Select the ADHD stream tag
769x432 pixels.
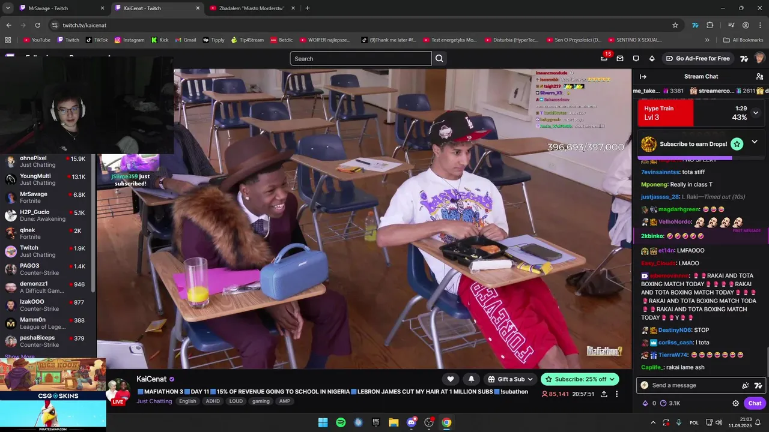click(x=213, y=401)
